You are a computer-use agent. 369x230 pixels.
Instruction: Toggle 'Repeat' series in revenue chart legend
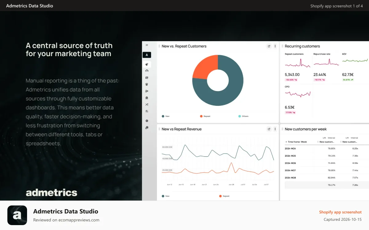(224, 196)
